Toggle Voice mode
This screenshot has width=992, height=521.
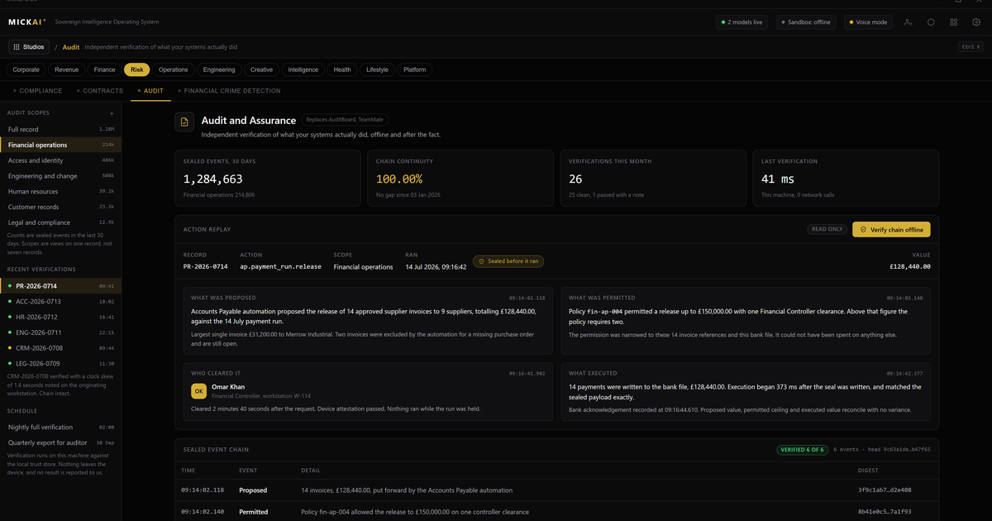coord(868,22)
